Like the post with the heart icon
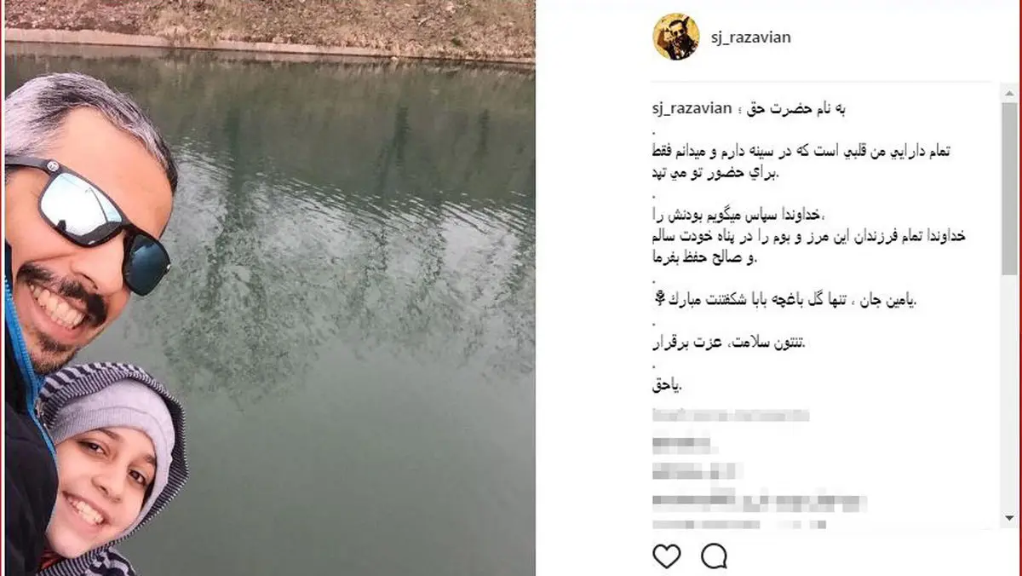Viewport: 1022px width, 576px height. [667, 556]
